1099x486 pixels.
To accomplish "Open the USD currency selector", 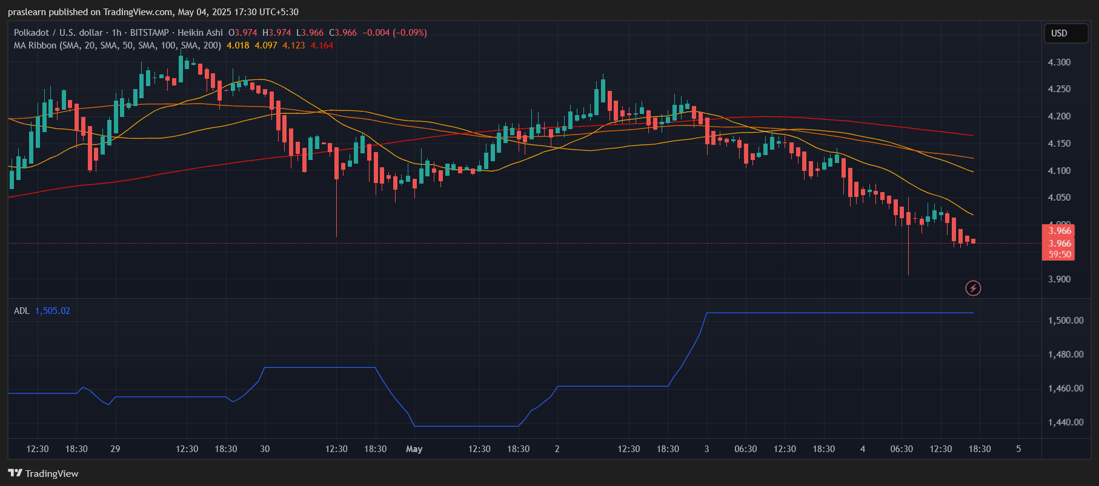I will (x=1066, y=33).
